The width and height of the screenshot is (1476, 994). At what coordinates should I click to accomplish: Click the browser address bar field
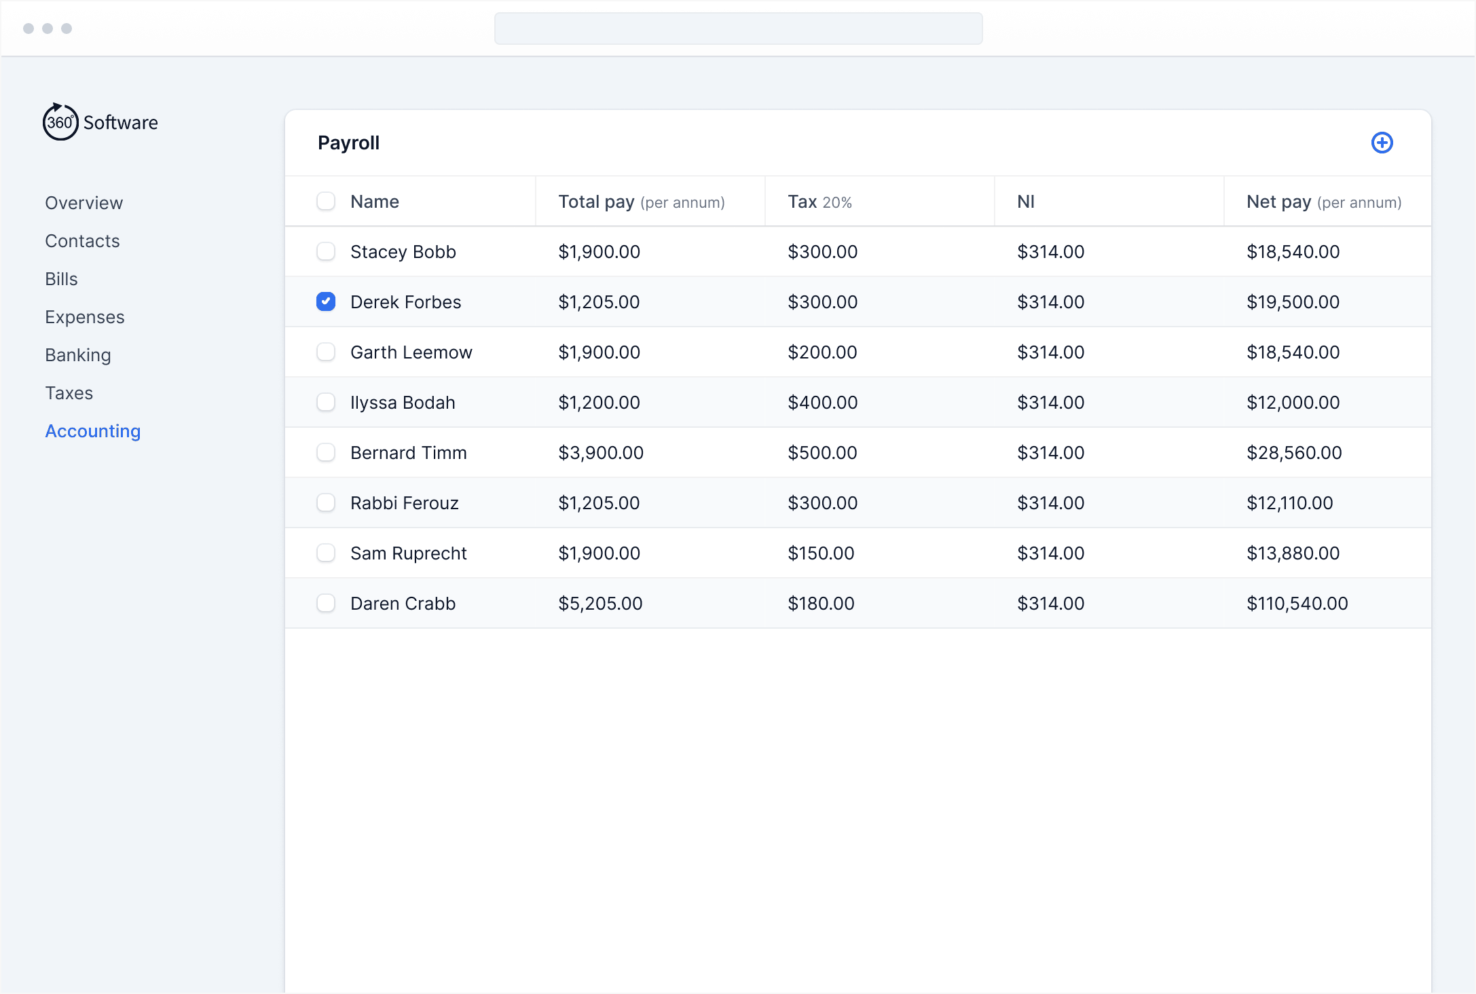point(738,29)
